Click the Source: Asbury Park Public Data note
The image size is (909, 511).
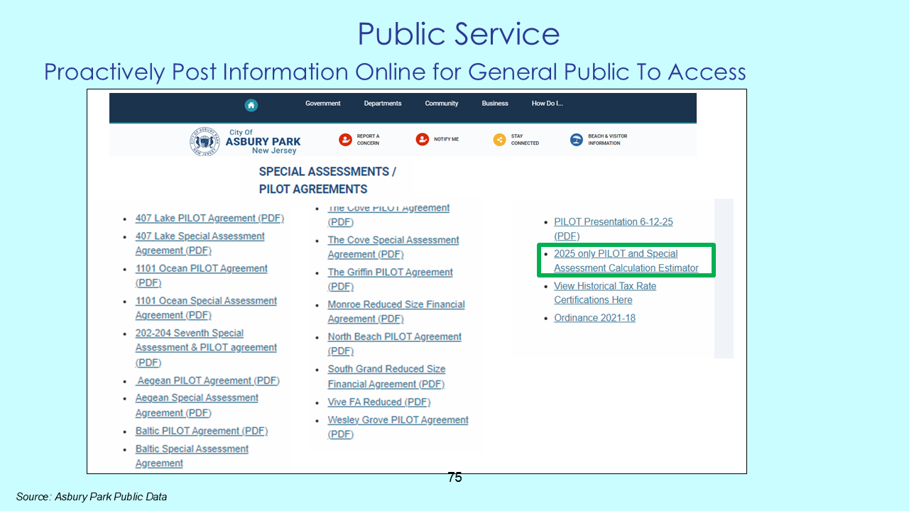(92, 497)
